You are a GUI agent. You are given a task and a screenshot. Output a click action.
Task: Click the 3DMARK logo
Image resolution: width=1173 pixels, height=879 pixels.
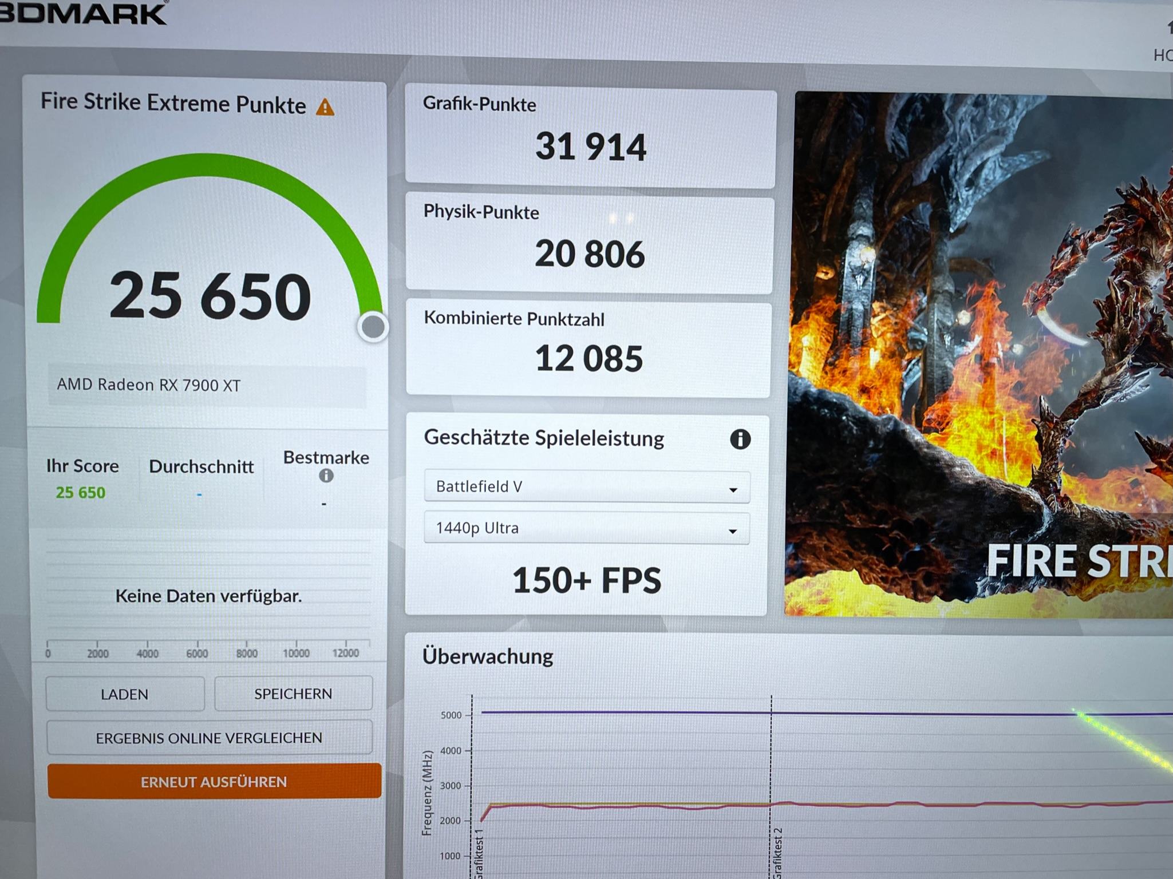pos(83,13)
